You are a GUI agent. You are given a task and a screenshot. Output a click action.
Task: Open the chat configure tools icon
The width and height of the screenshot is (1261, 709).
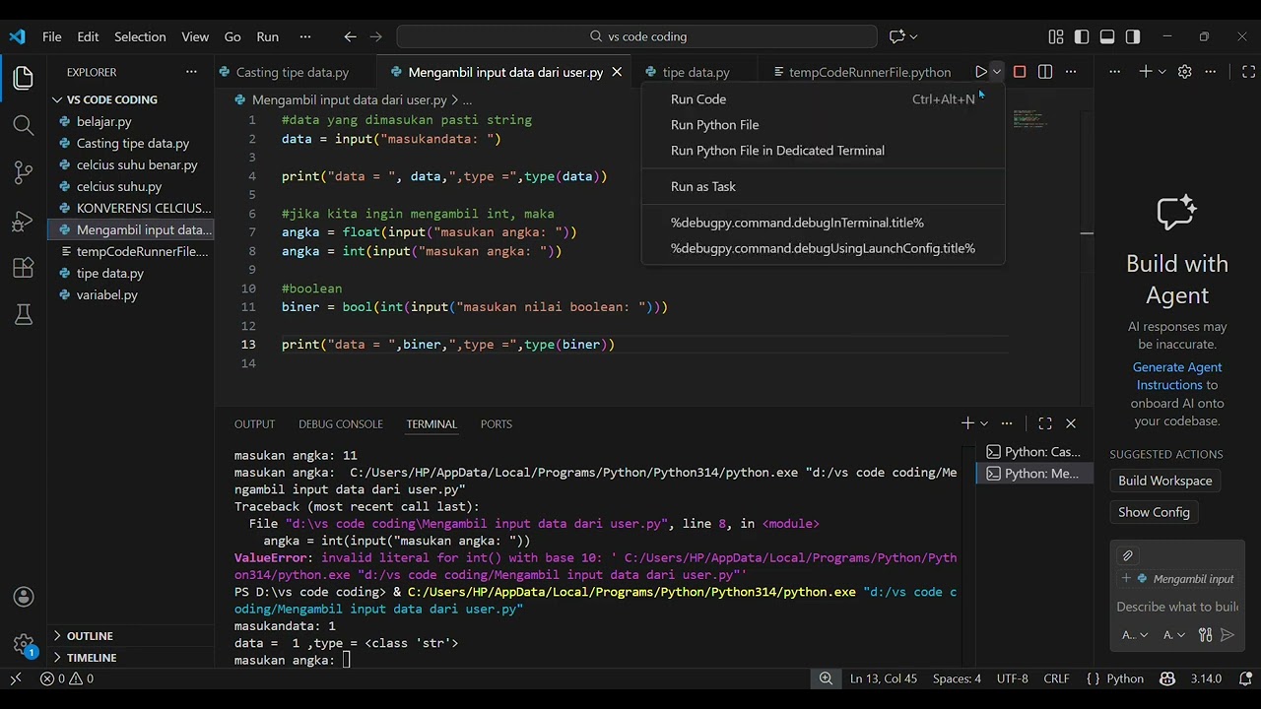coord(1205,635)
